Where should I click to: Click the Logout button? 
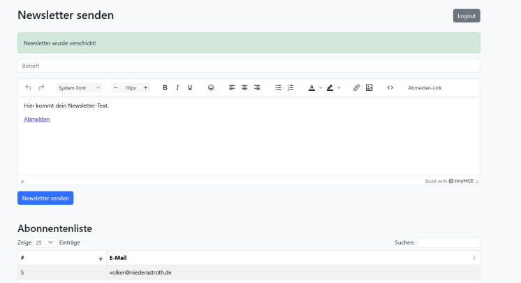pyautogui.click(x=467, y=16)
